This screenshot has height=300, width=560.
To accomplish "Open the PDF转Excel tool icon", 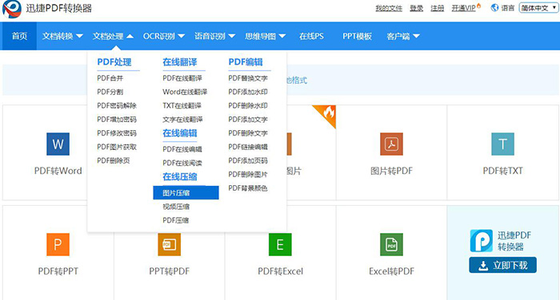I will (280, 244).
